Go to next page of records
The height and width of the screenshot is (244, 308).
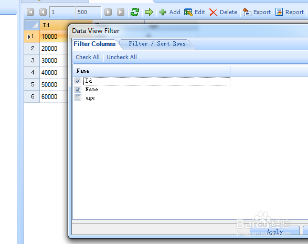click(x=108, y=12)
